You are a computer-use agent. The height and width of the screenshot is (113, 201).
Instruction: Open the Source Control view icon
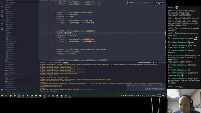point(2,7)
